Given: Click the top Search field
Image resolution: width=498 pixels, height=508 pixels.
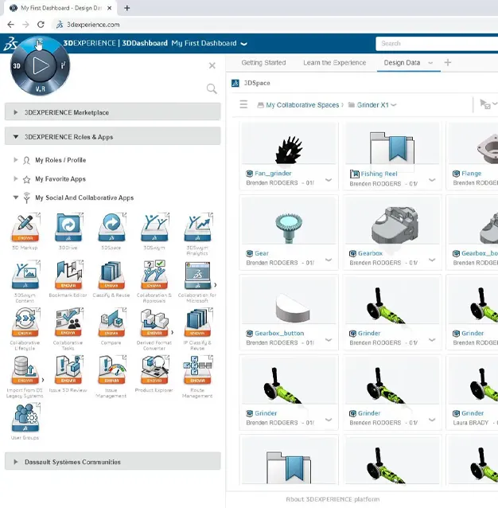Looking at the screenshot, I should click(437, 44).
